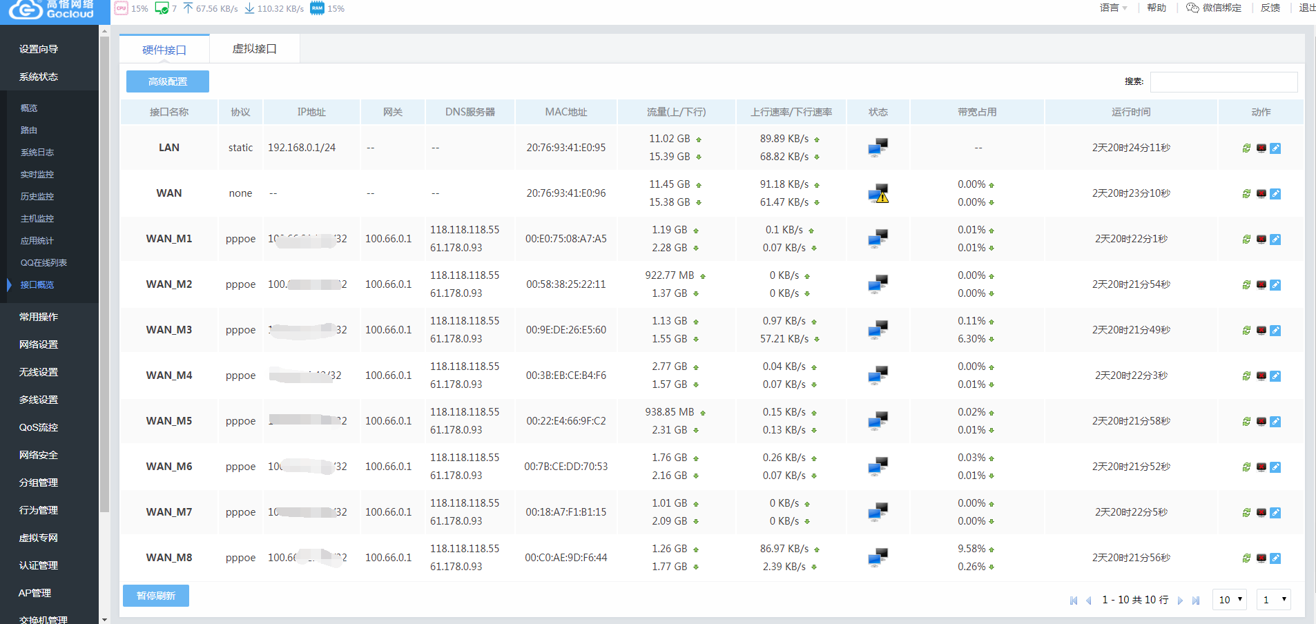Viewport: 1316px width, 624px height.
Task: Edit WAN_M8 interface with pencil icon
Action: tap(1275, 558)
